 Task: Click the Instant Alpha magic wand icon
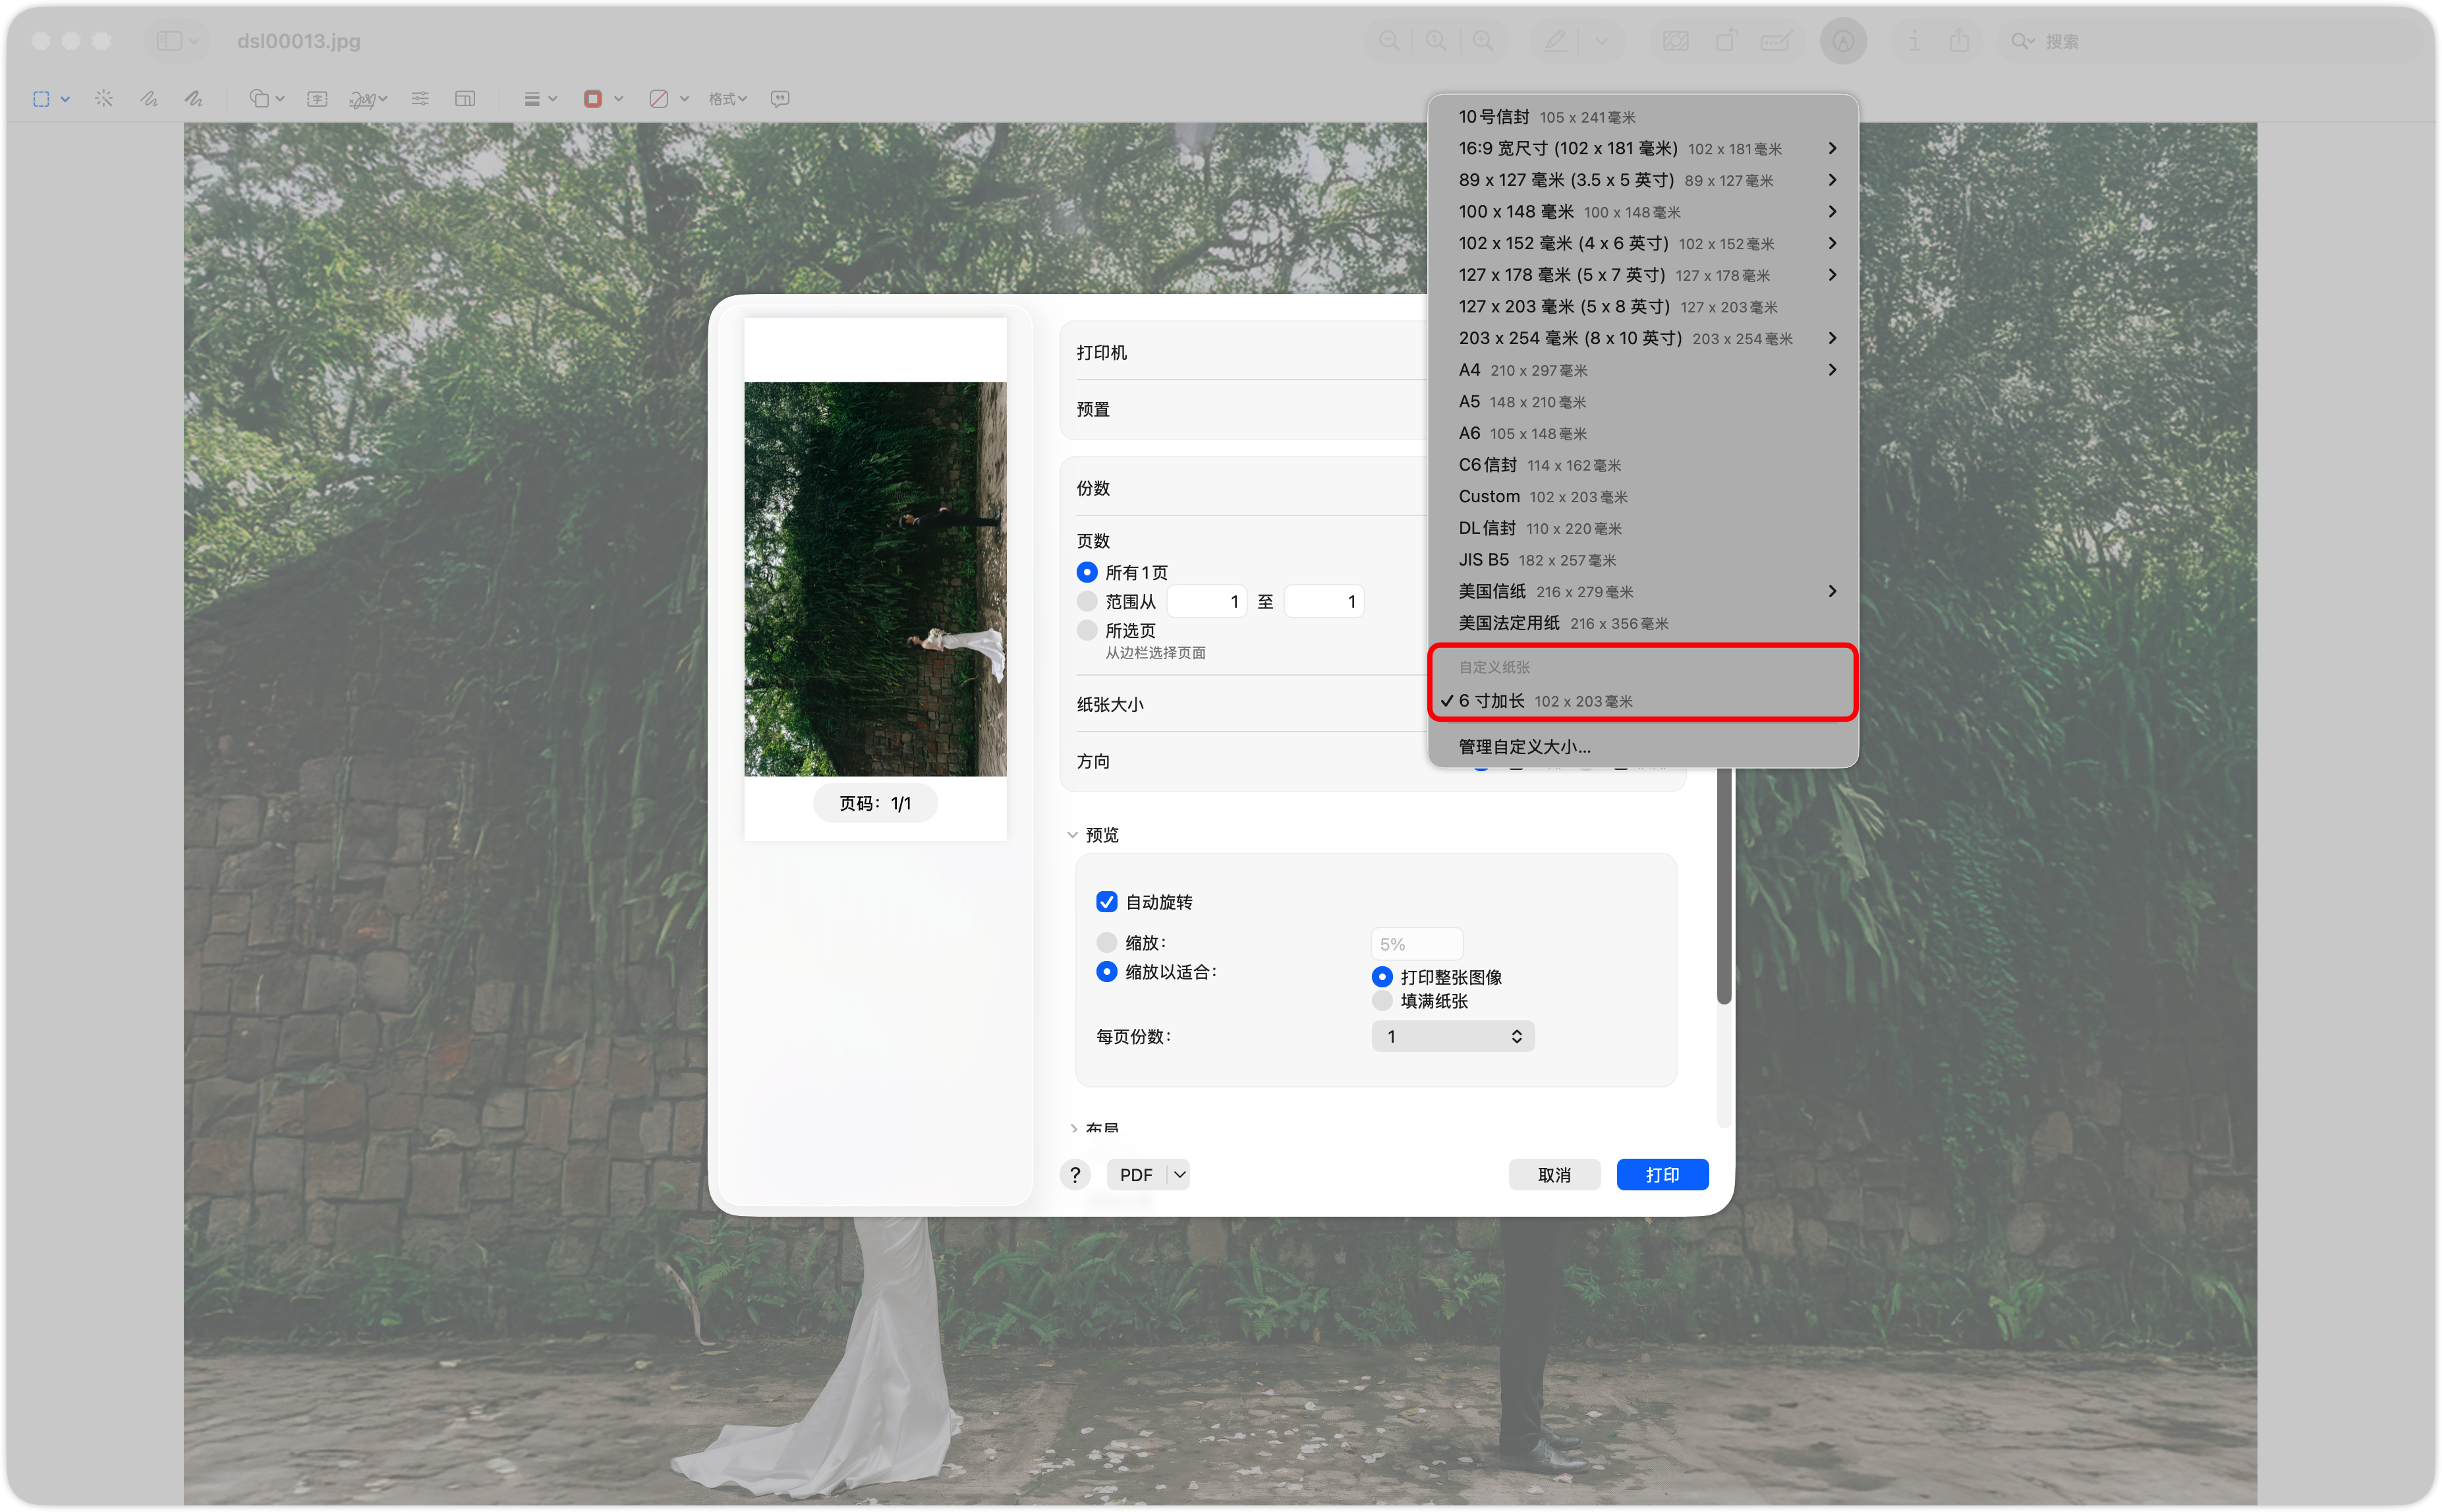[104, 99]
